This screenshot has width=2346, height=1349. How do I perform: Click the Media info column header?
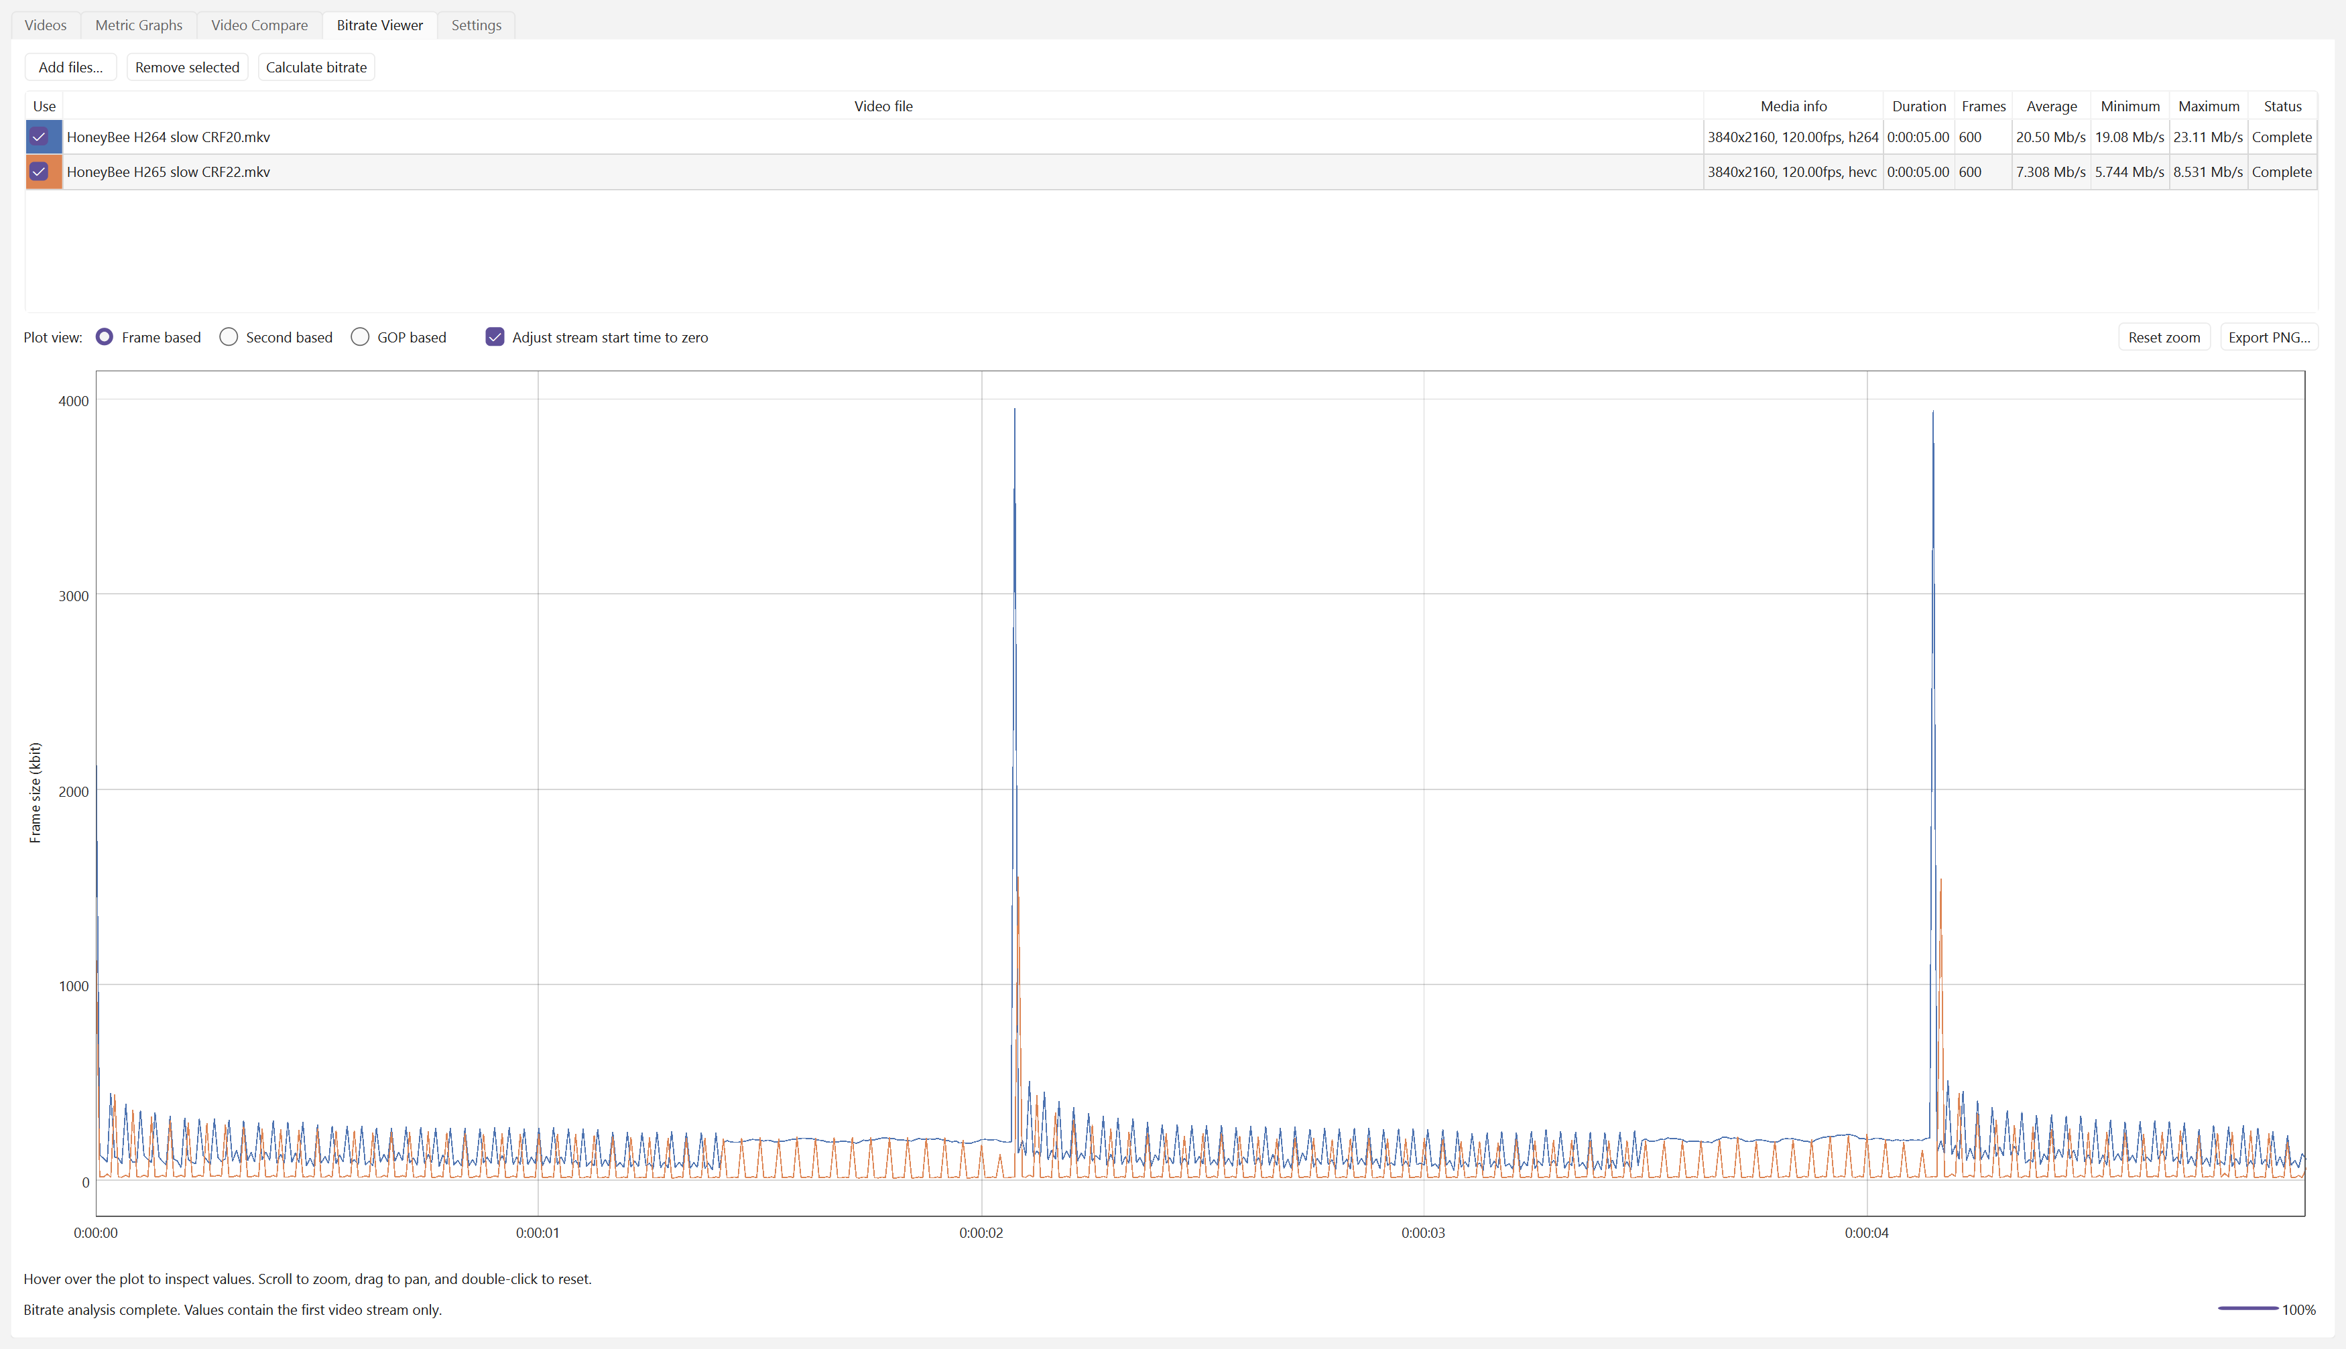click(x=1794, y=106)
